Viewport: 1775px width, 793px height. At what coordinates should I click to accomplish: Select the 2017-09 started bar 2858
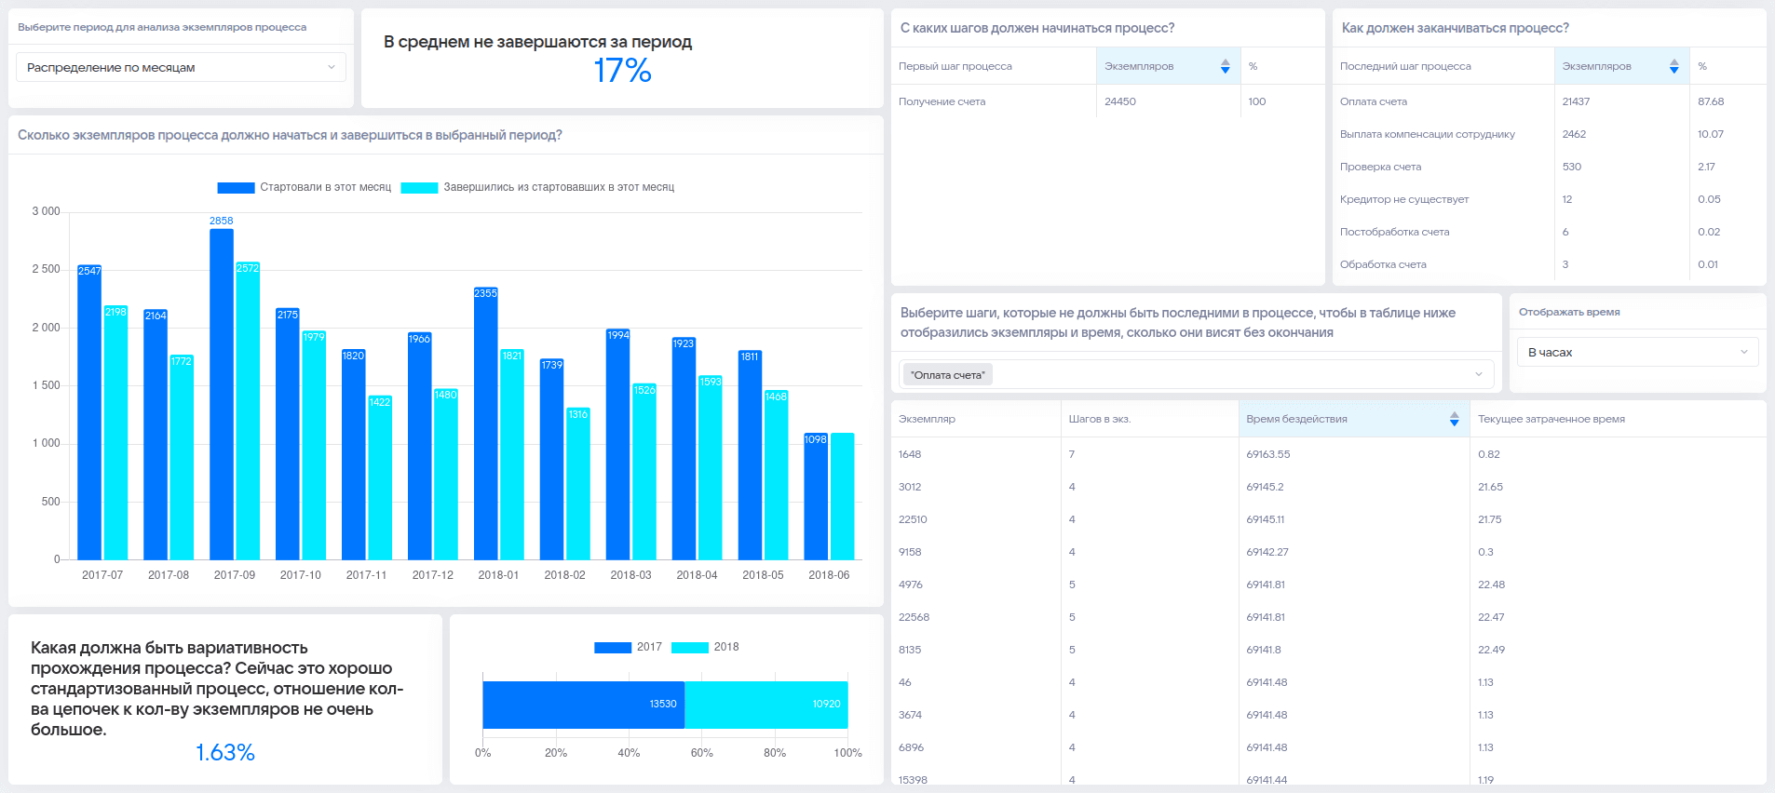coord(222,394)
